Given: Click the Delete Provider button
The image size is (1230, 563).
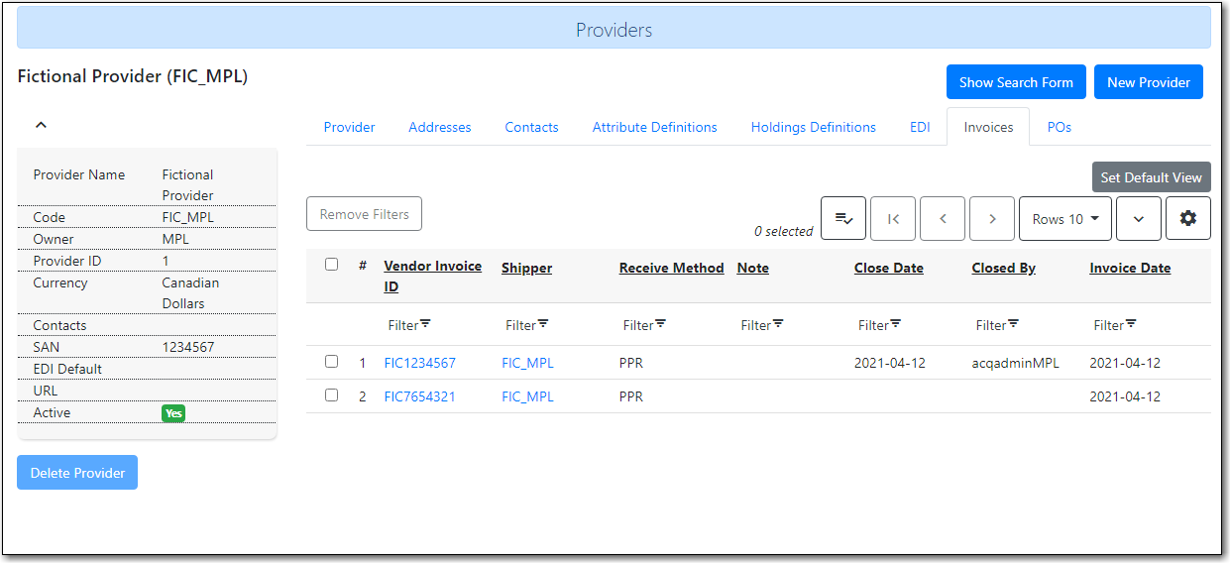Looking at the screenshot, I should (x=77, y=473).
